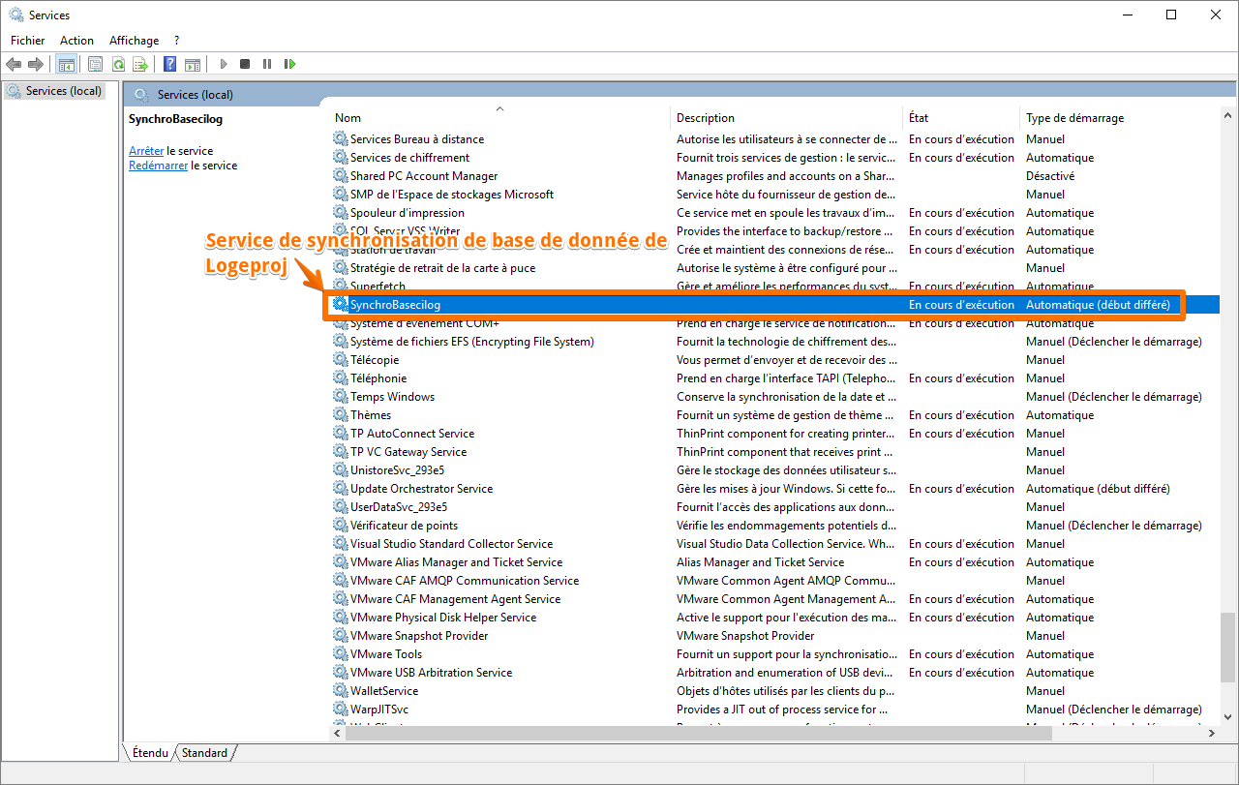Pause the service with the toolbar pause button
The width and height of the screenshot is (1239, 785).
coord(267,64)
